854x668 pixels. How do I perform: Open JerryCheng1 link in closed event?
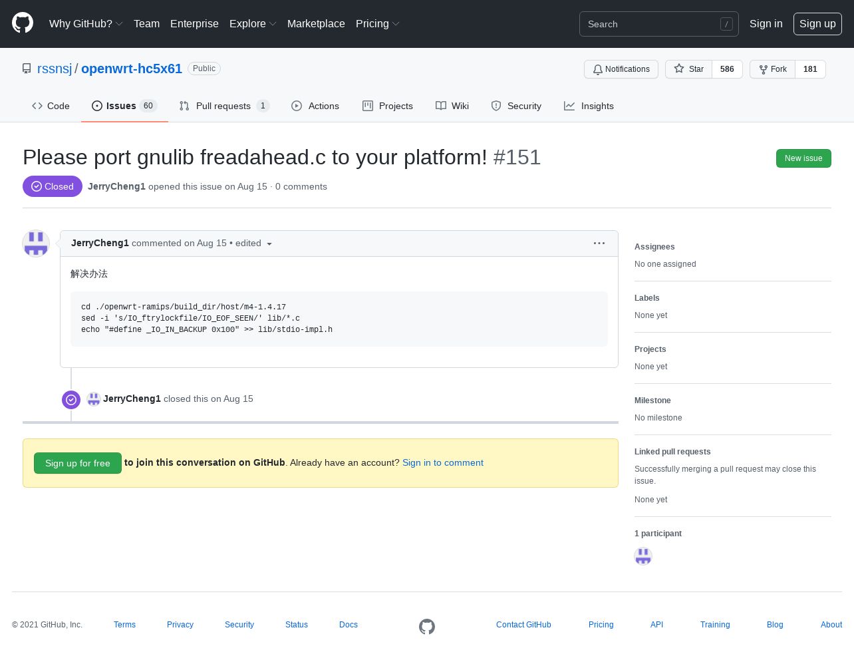click(x=132, y=399)
